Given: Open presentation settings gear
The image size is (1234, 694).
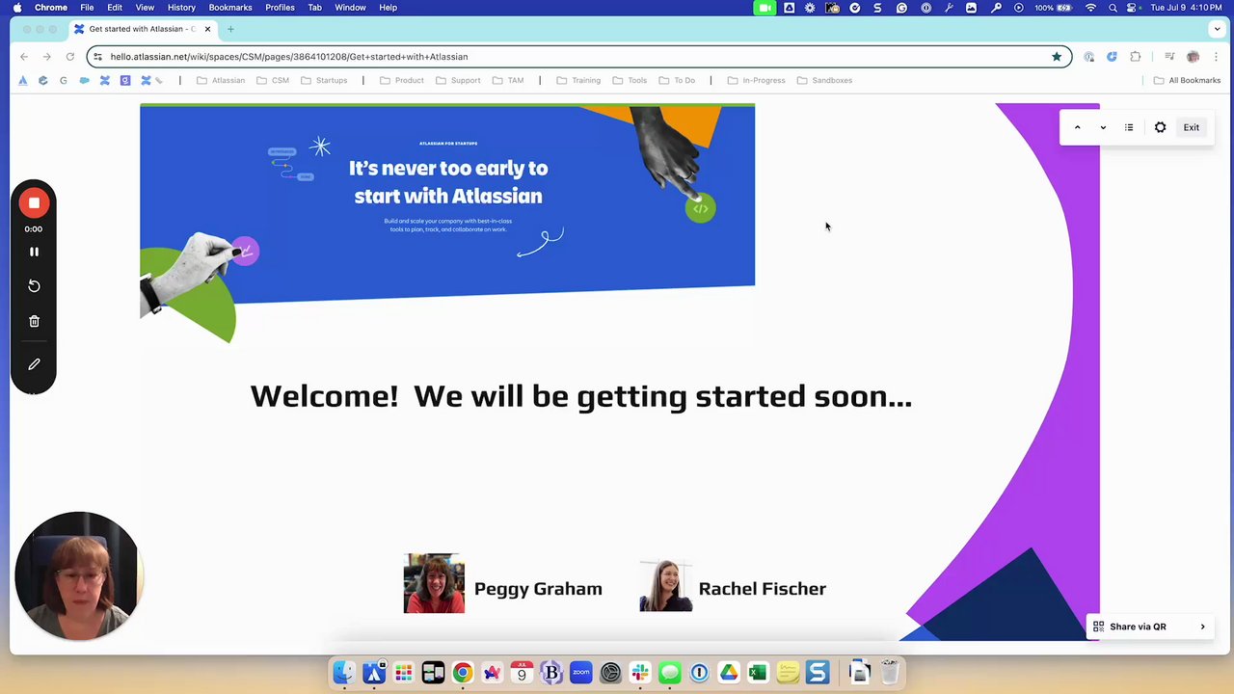Looking at the screenshot, I should (x=1160, y=127).
